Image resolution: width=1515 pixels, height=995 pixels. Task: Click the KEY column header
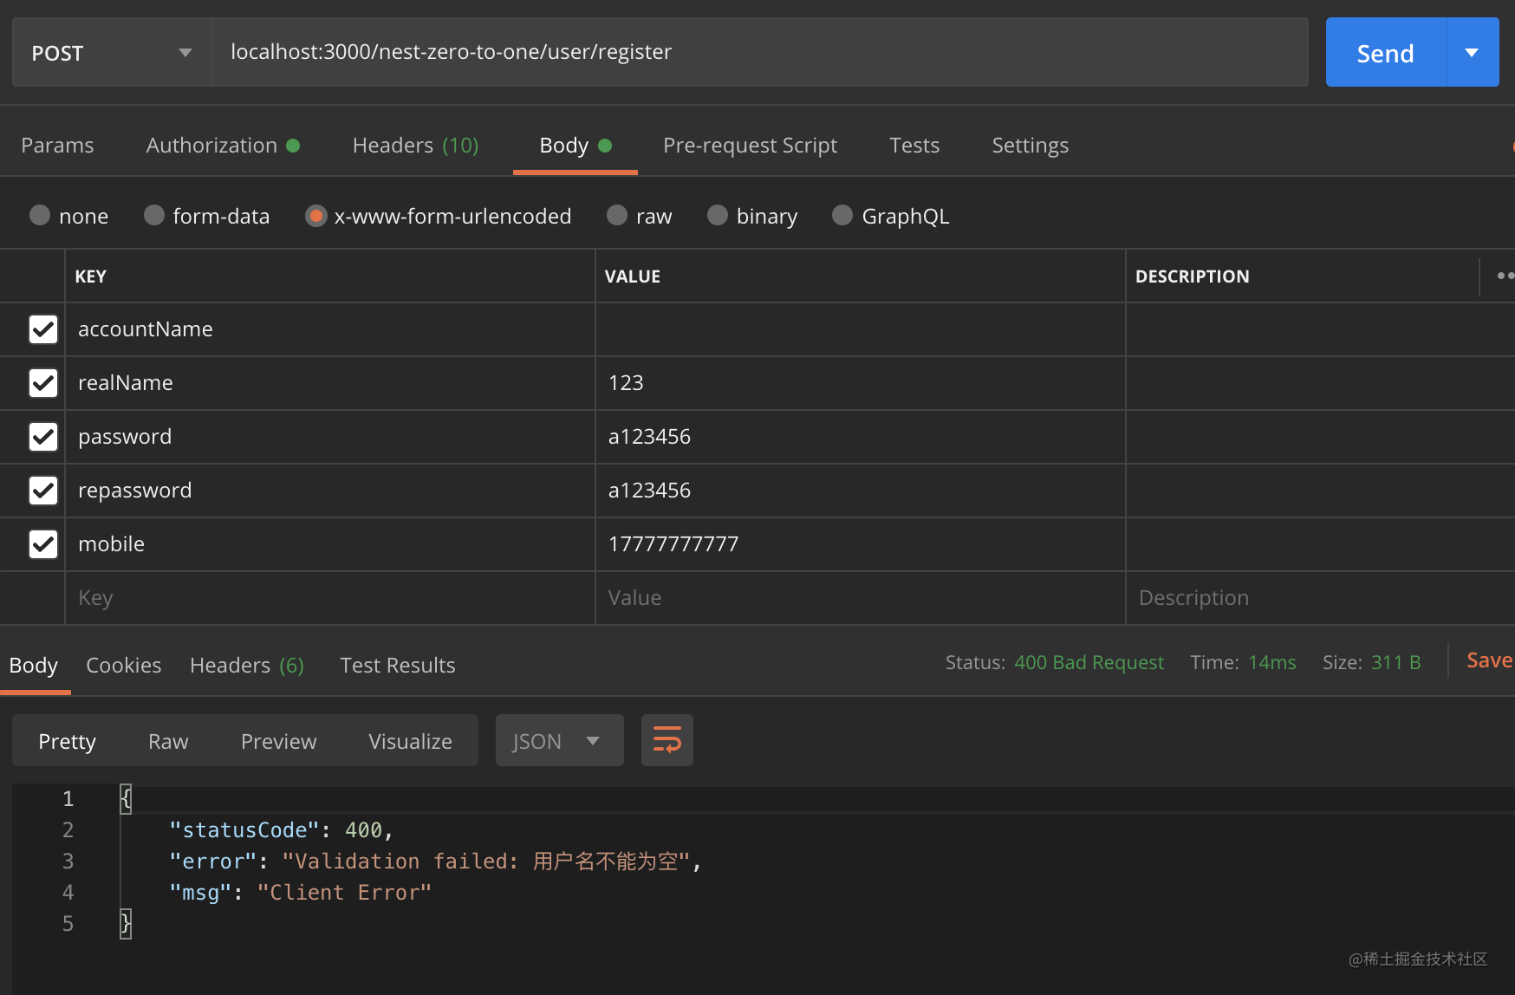90,276
